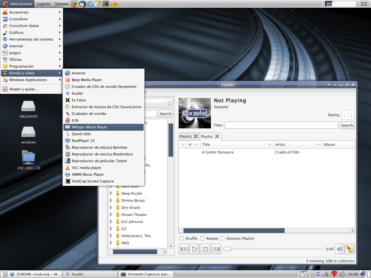Click the Blender launcher in top panel
Viewport: 371px width, 278px height.
(114, 4)
